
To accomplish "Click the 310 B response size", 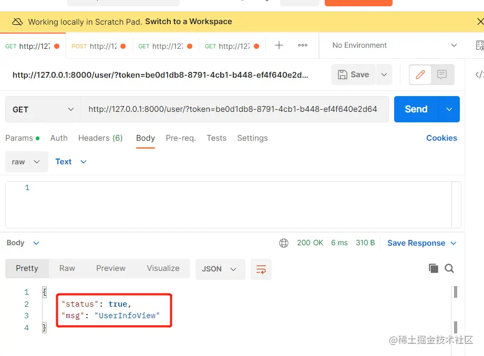I will (x=365, y=243).
